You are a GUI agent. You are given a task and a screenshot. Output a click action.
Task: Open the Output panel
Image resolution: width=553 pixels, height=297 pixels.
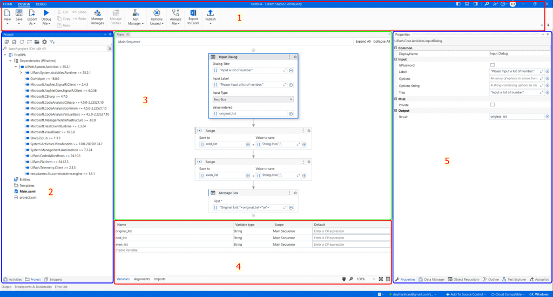pos(6,287)
